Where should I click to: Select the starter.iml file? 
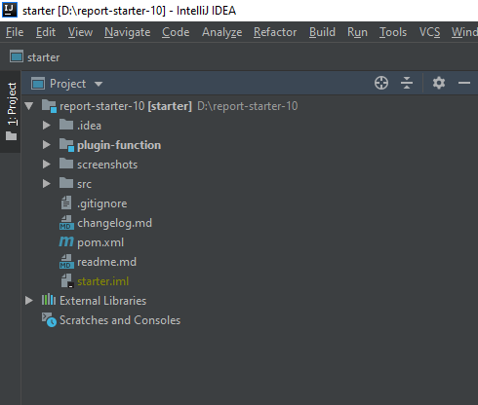click(x=102, y=281)
